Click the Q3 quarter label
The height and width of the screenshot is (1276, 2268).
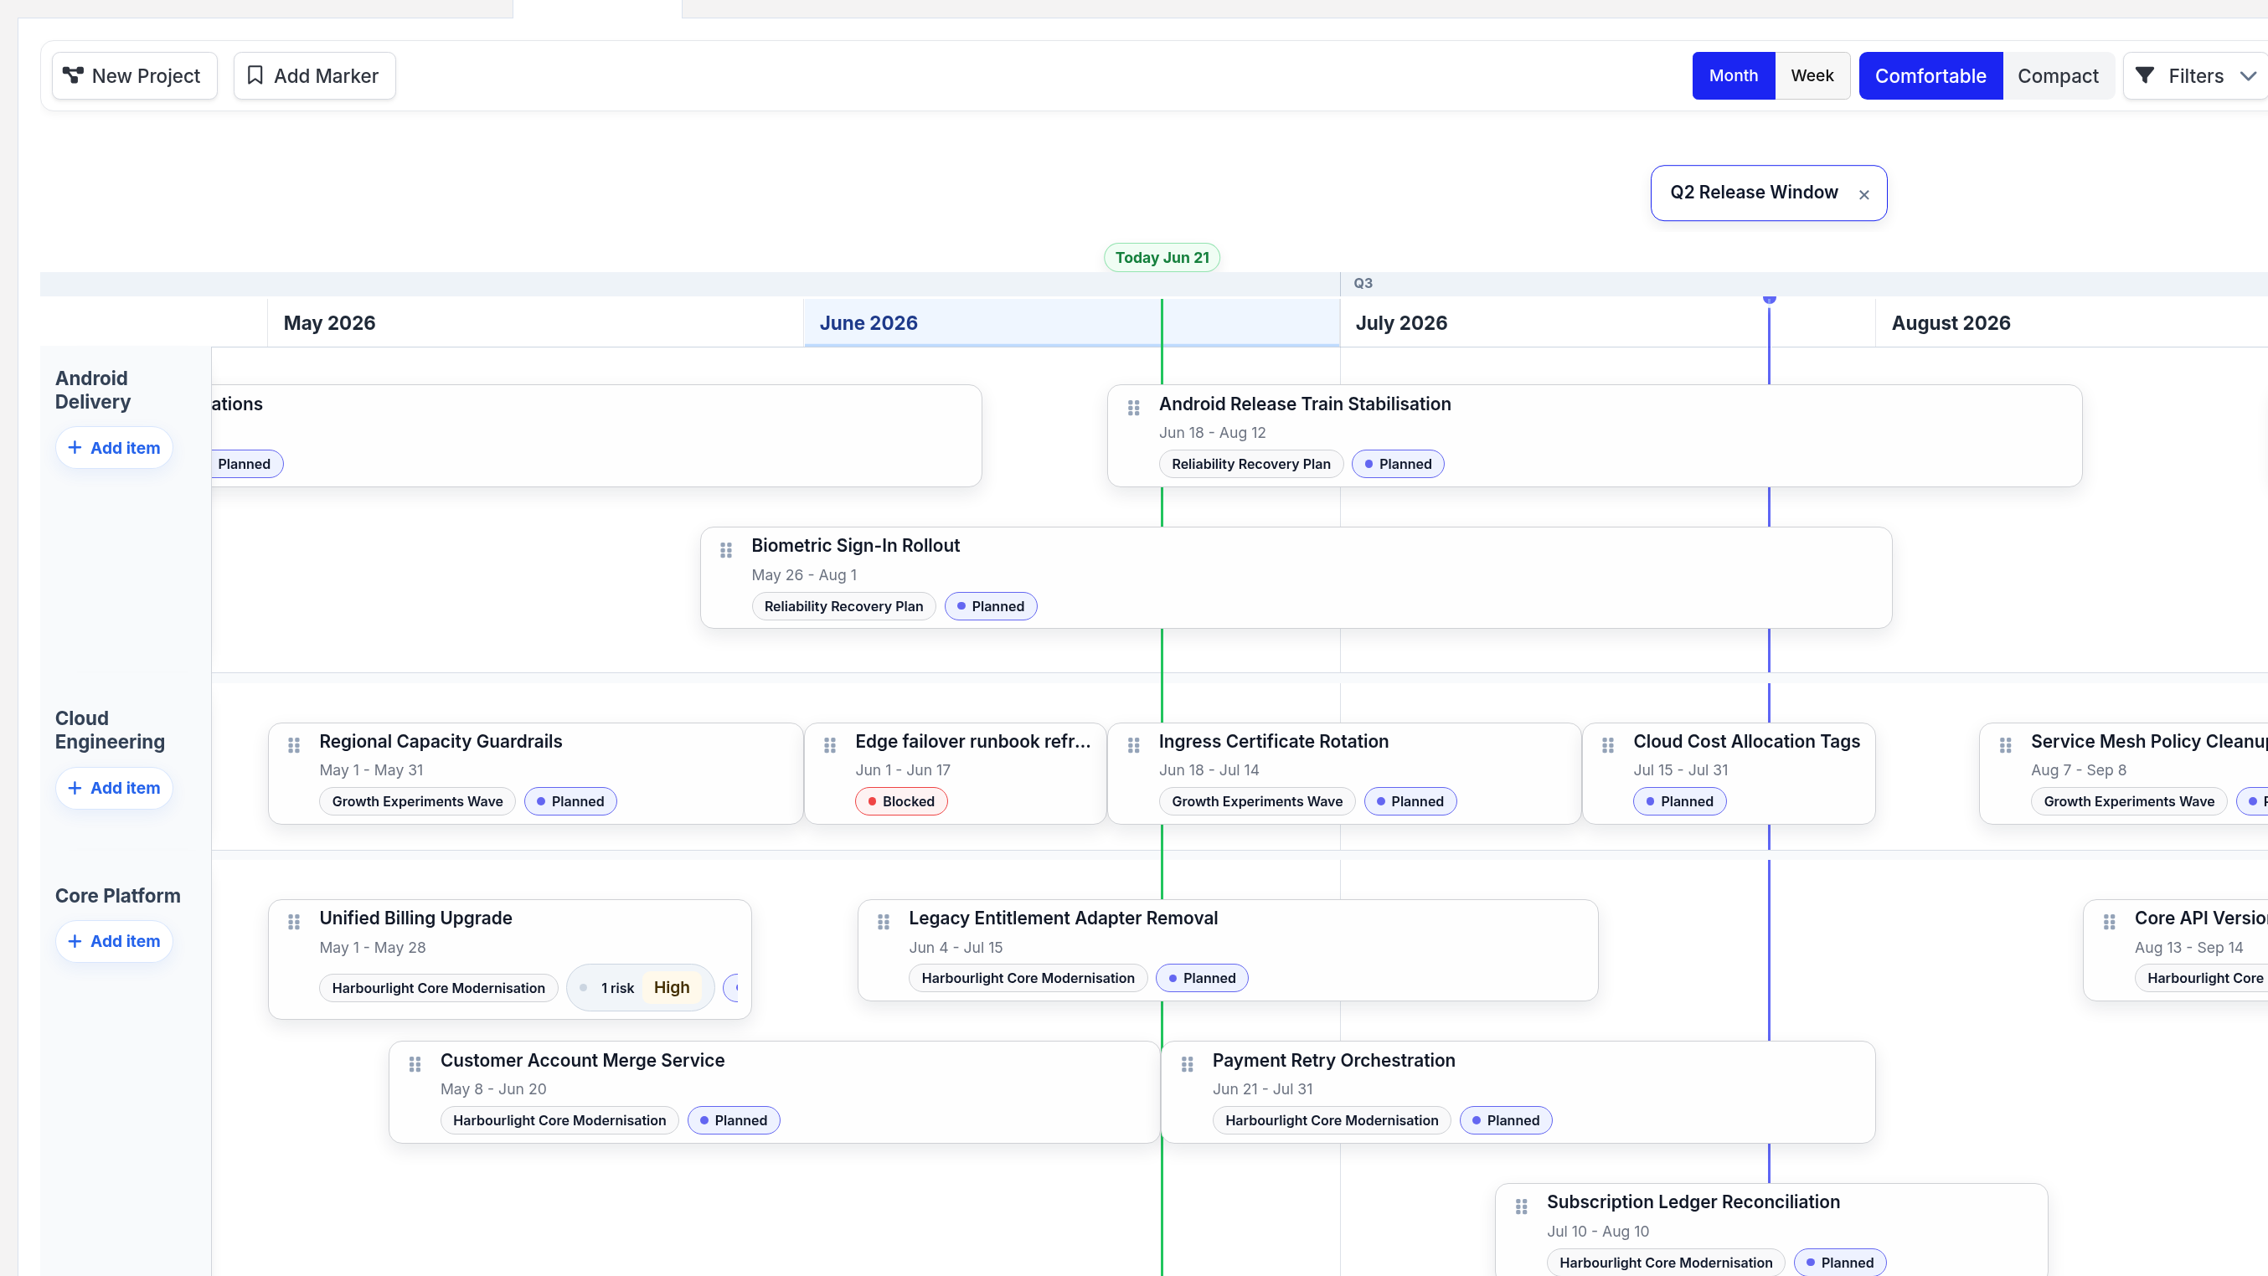1363,283
